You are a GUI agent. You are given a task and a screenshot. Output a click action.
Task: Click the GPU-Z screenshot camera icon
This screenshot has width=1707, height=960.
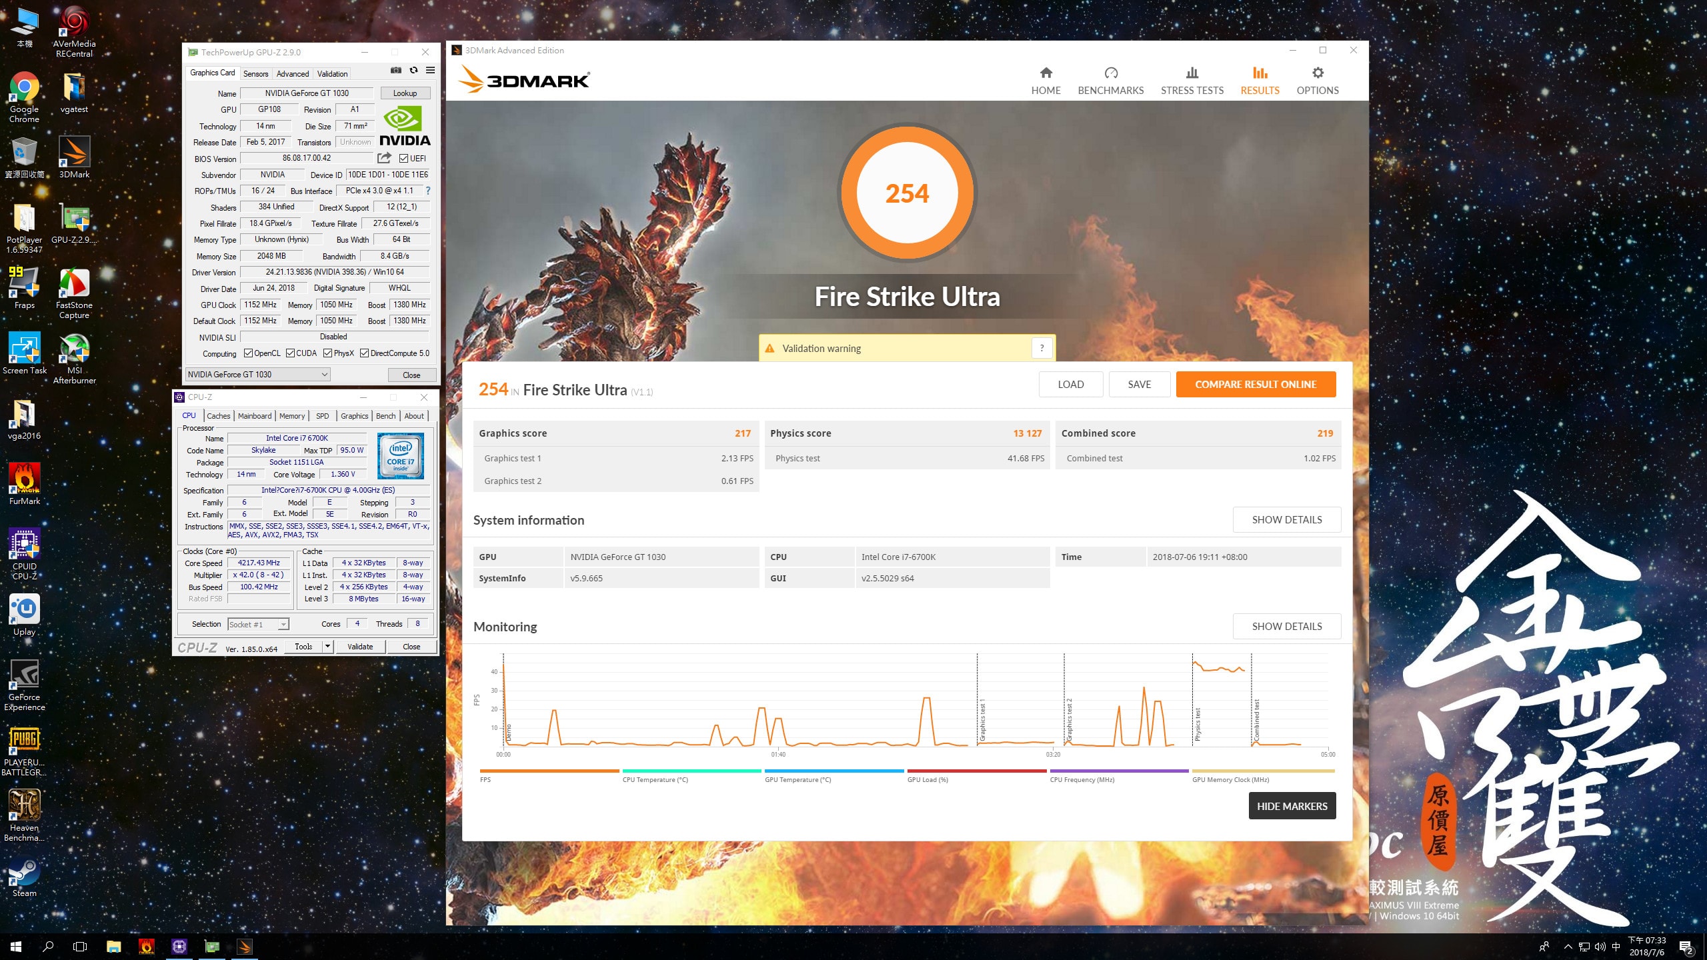pos(395,71)
